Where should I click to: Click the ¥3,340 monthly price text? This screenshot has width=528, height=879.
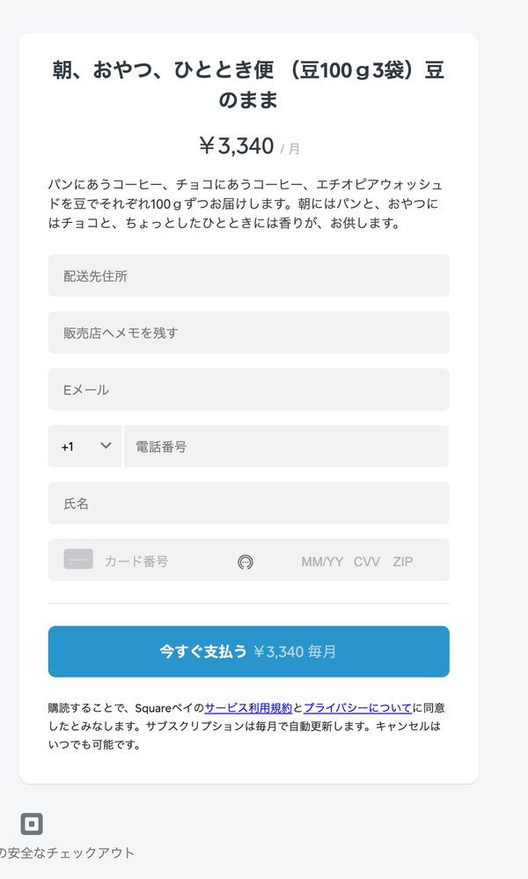coord(238,146)
